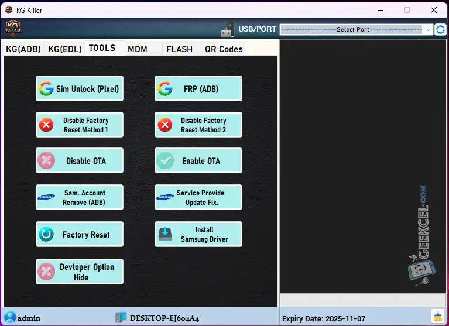Click the DESKTOP-EJ604A4 computer name
449x326 pixels.
[164, 318]
